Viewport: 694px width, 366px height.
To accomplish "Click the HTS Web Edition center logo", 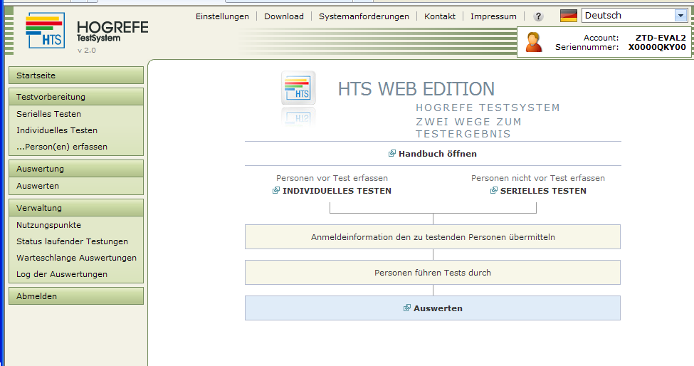I will (299, 89).
